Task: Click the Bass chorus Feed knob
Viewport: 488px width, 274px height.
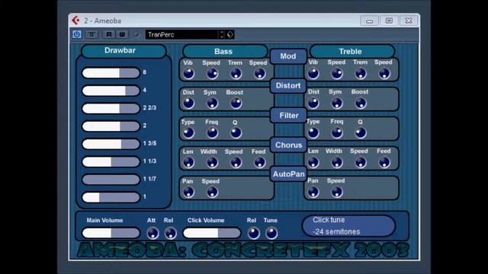Action: [259, 162]
